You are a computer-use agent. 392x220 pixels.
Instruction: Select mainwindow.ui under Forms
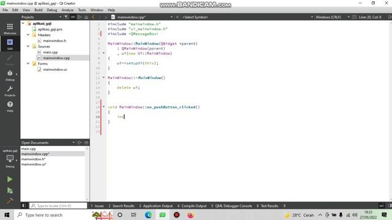coord(55,69)
